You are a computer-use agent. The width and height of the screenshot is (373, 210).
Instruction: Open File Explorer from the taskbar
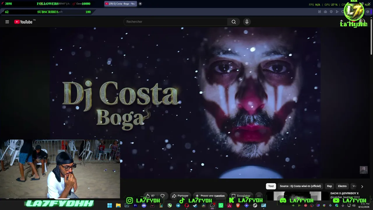click(x=118, y=206)
